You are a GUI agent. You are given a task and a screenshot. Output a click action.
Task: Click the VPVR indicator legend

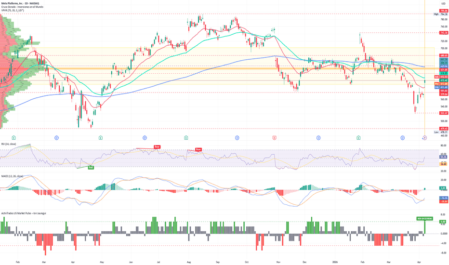click(13, 10)
